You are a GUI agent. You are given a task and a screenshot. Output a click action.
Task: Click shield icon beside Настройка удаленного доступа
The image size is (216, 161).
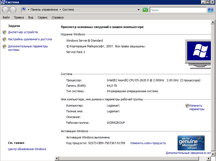(x=4, y=39)
